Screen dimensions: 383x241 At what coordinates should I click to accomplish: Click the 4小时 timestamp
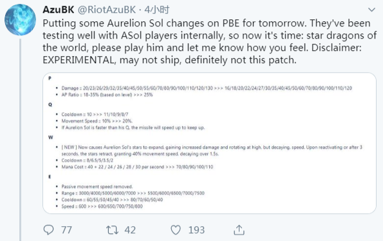(x=157, y=10)
